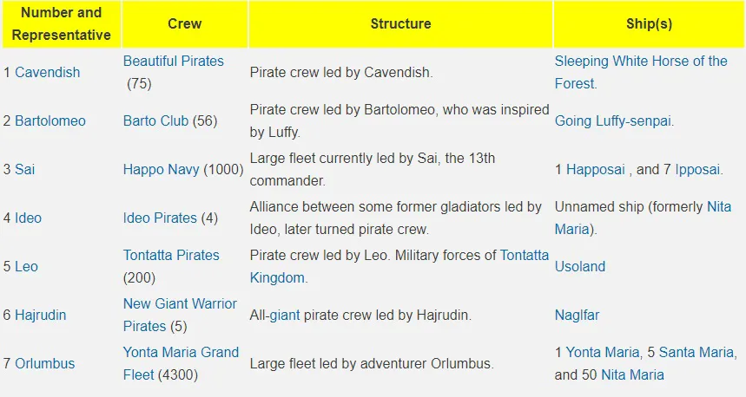Click the Barto Club link
This screenshot has height=397, width=746.
155,121
